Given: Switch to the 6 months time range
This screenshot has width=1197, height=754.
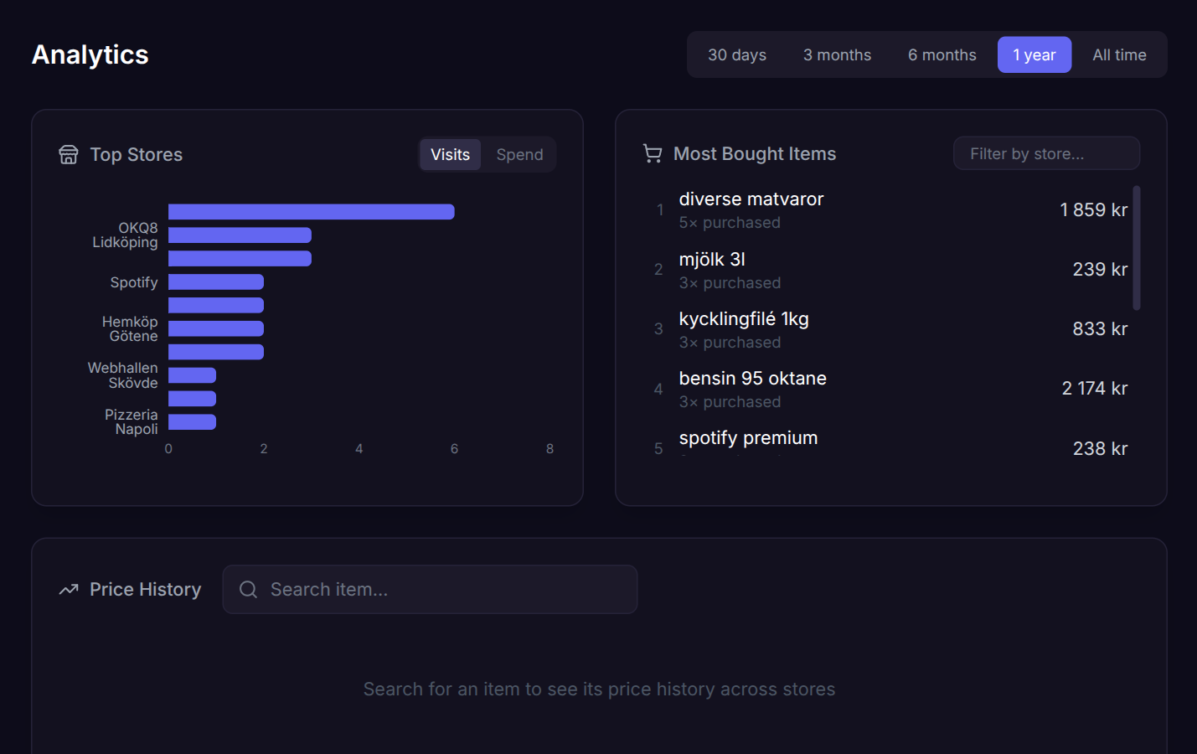Looking at the screenshot, I should pyautogui.click(x=942, y=54).
